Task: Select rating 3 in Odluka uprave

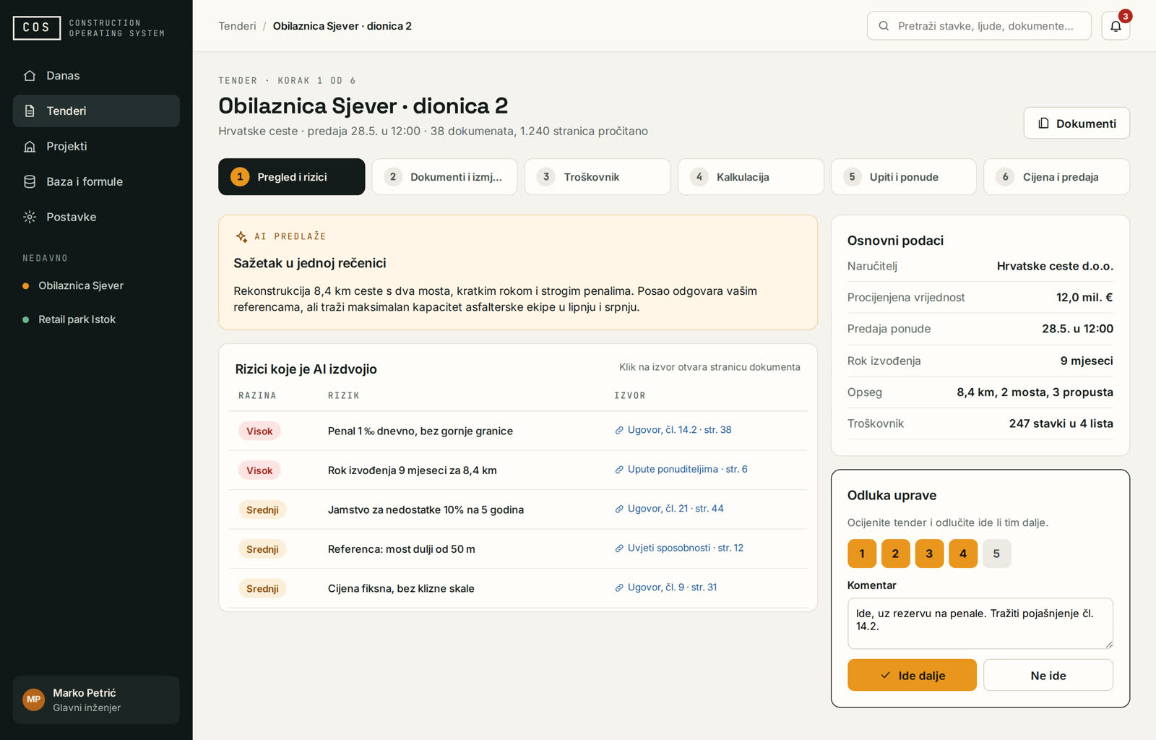Action: (x=929, y=554)
